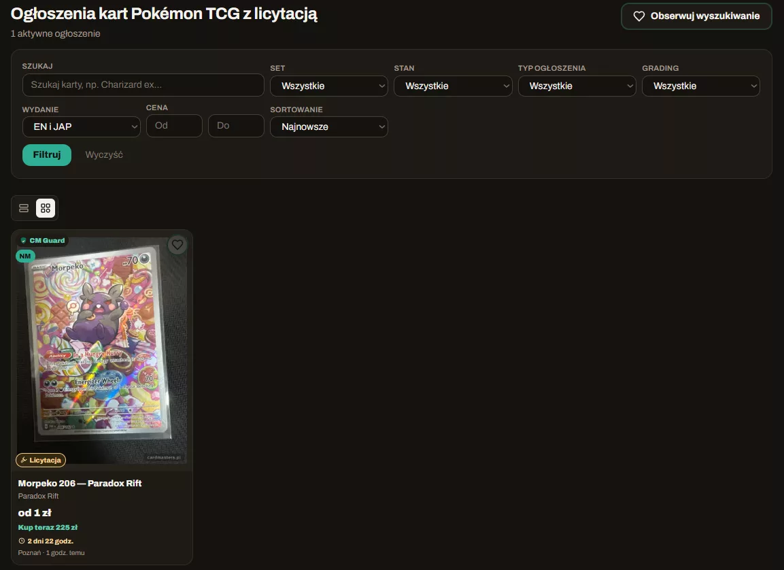Click Wyczyść to clear filters
The image size is (784, 570).
pyautogui.click(x=104, y=155)
